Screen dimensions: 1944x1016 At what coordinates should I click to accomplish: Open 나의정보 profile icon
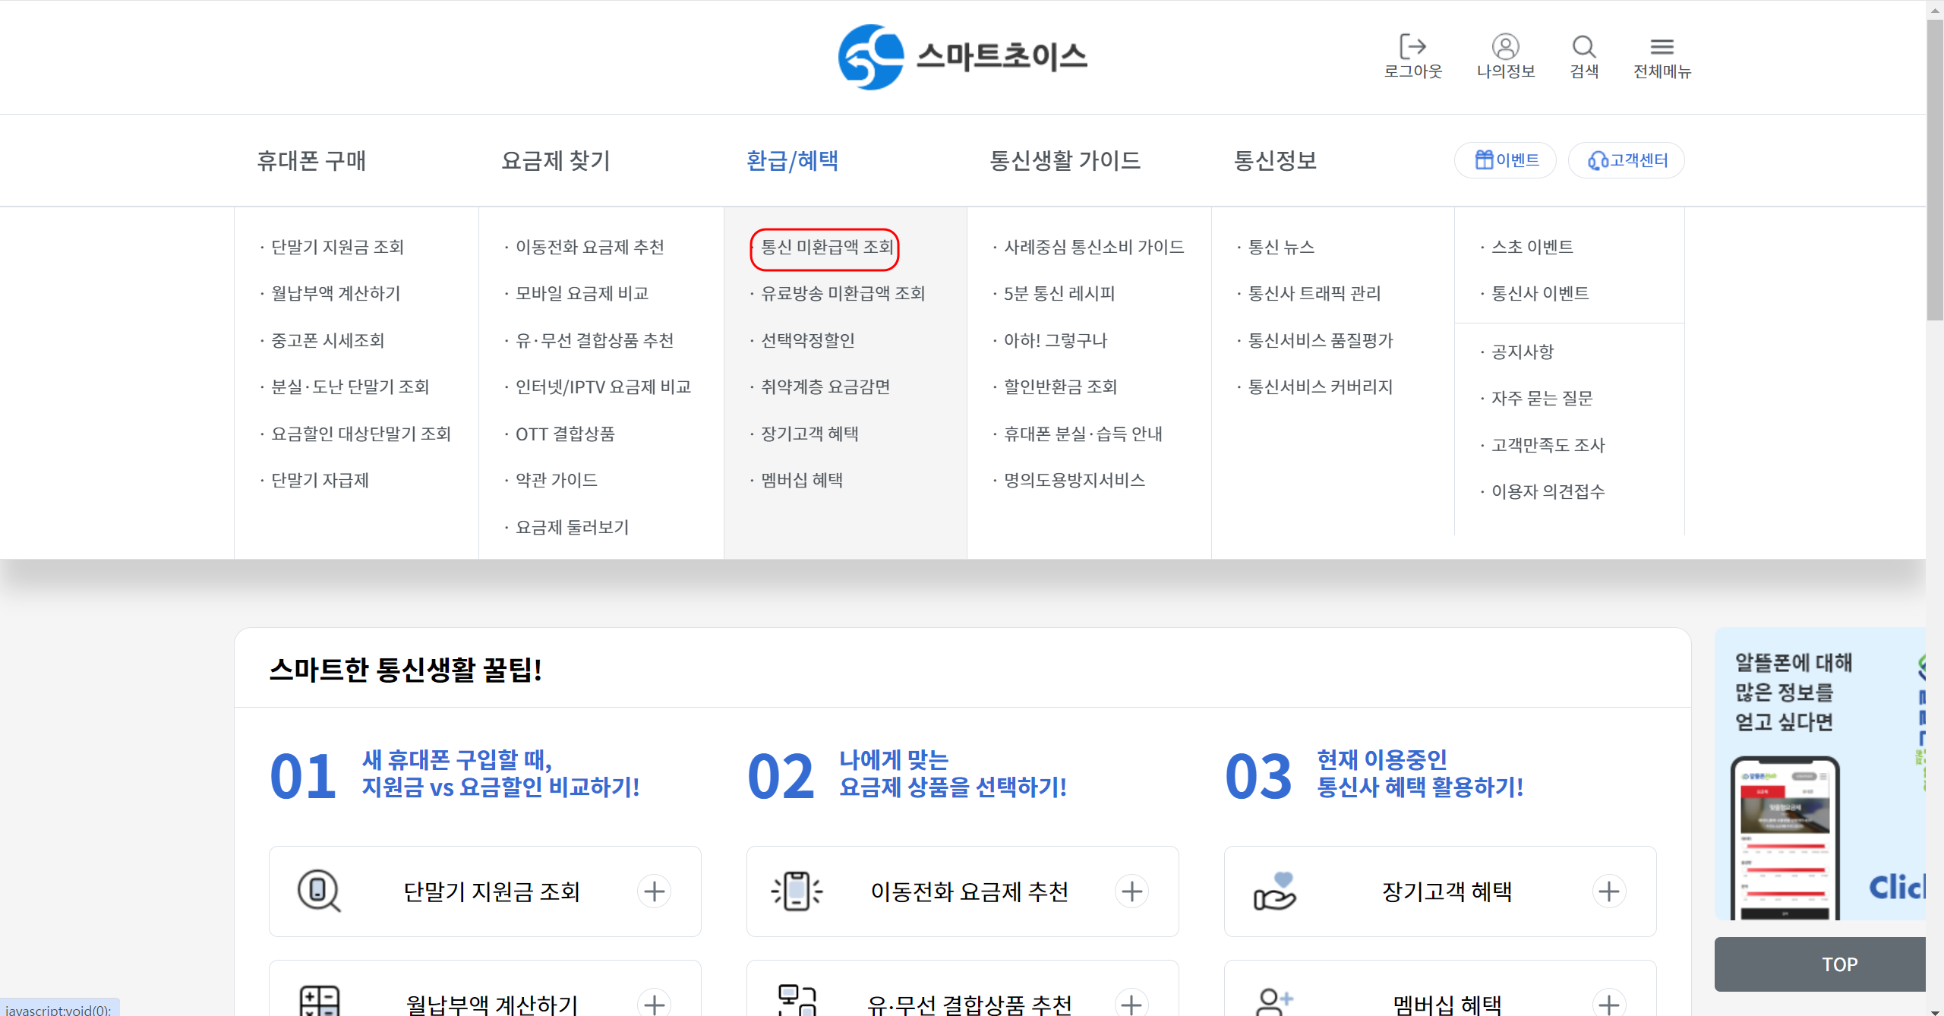[1505, 47]
